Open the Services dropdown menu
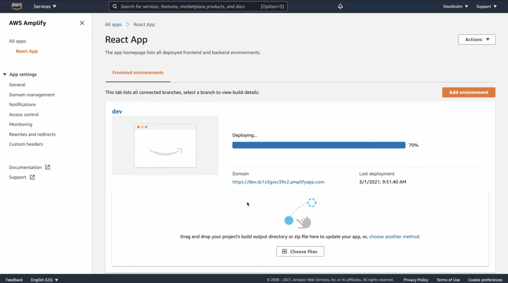This screenshot has width=508, height=283. (45, 6)
